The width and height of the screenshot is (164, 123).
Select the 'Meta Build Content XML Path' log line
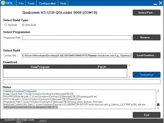(74, 105)
